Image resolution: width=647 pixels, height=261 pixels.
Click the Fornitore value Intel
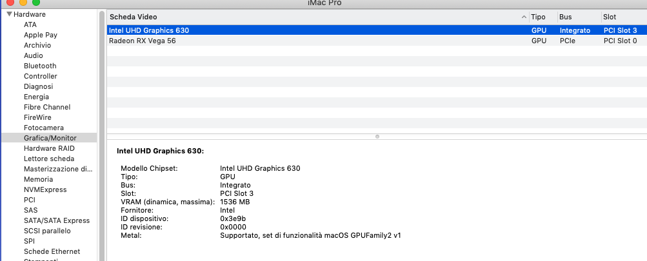(x=227, y=210)
